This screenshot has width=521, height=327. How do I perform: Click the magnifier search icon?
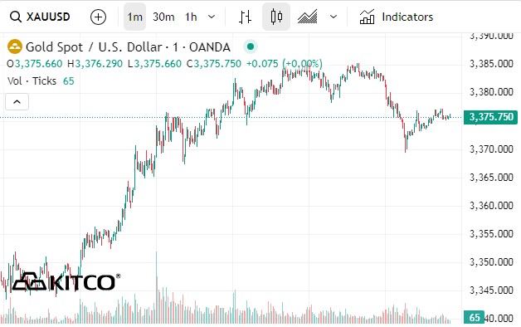[15, 17]
